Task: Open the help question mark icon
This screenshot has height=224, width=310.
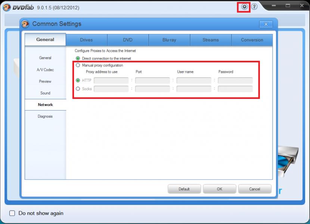Action: pyautogui.click(x=254, y=7)
